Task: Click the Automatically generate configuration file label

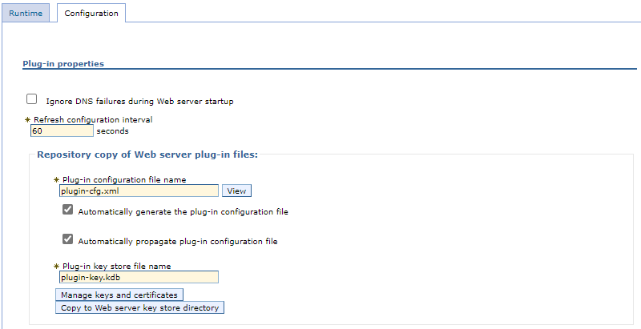Action: point(183,212)
